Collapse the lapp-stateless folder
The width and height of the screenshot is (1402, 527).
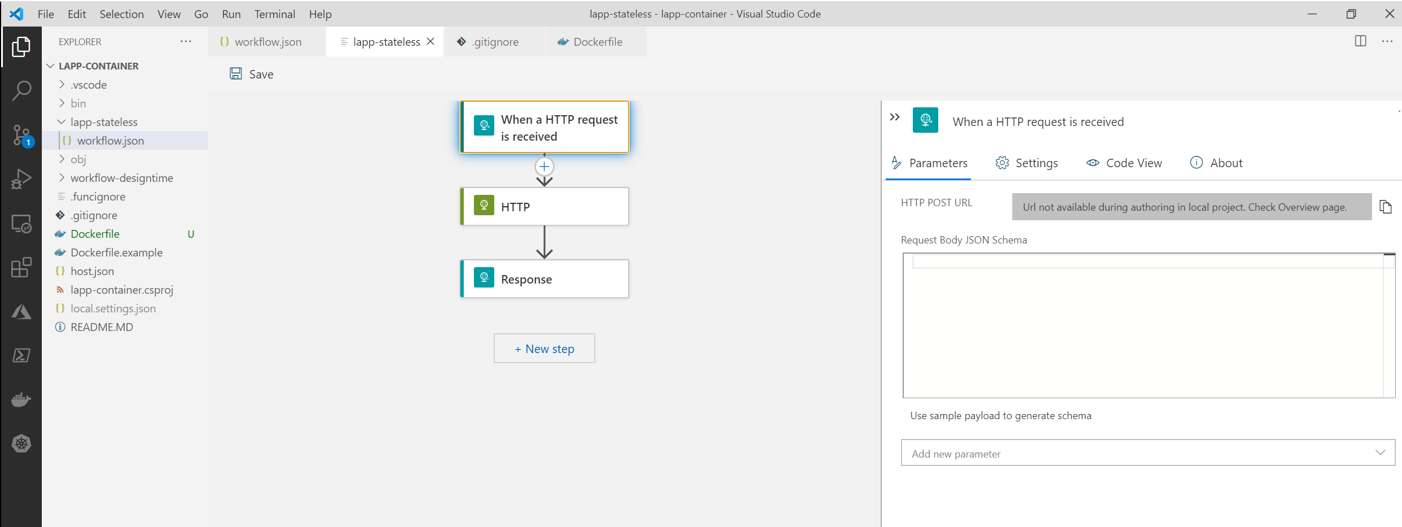pyautogui.click(x=103, y=122)
